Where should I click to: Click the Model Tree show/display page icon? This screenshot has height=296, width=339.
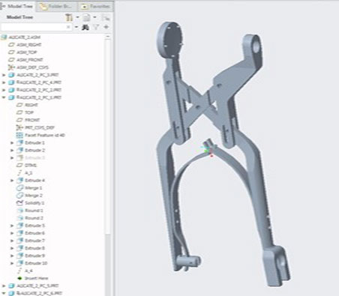coord(86,17)
